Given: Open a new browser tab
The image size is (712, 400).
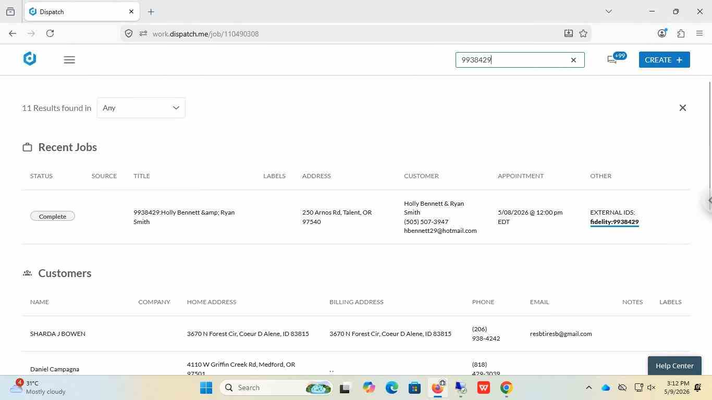Looking at the screenshot, I should [151, 11].
